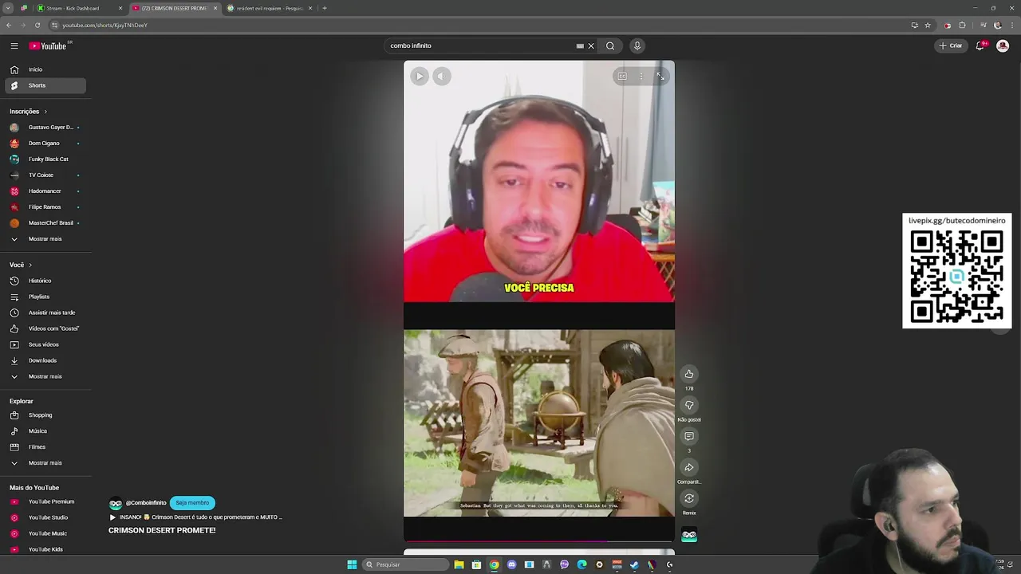The height and width of the screenshot is (574, 1021).
Task: Open Discord from the taskbar
Action: [x=511, y=564]
